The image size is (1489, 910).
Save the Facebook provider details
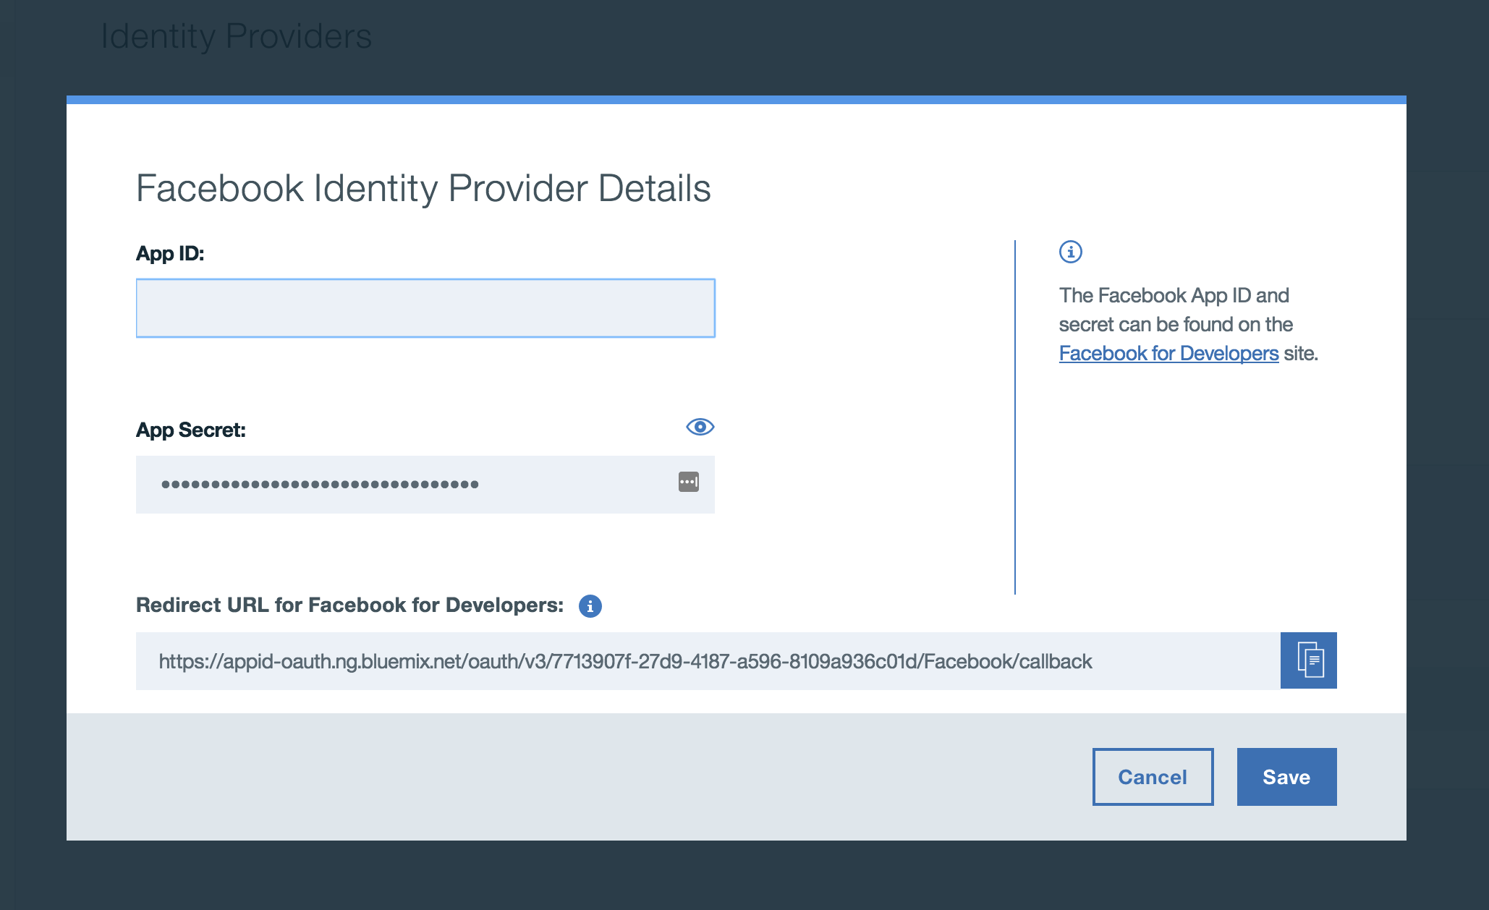(1286, 777)
